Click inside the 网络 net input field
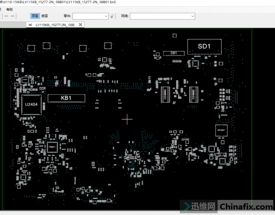This screenshot has height=215, width=275. click(160, 16)
